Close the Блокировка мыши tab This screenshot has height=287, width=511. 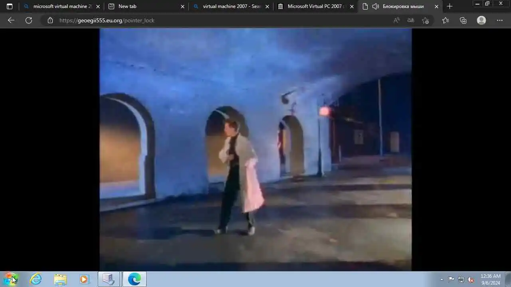point(436,6)
